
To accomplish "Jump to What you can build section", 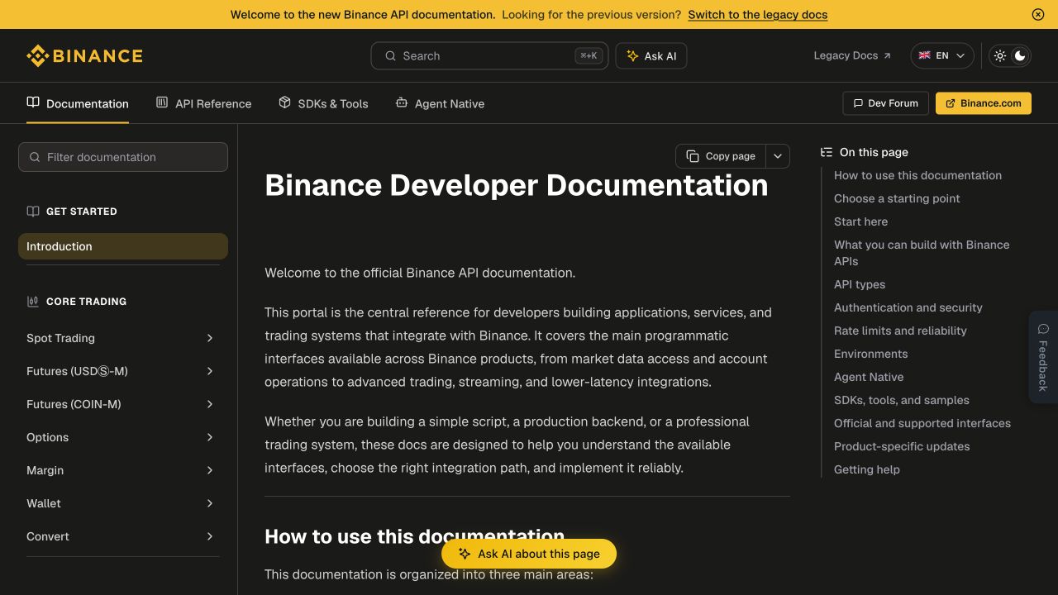I will click(x=922, y=253).
